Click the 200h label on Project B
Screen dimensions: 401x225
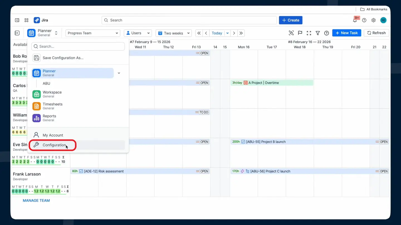click(x=236, y=142)
